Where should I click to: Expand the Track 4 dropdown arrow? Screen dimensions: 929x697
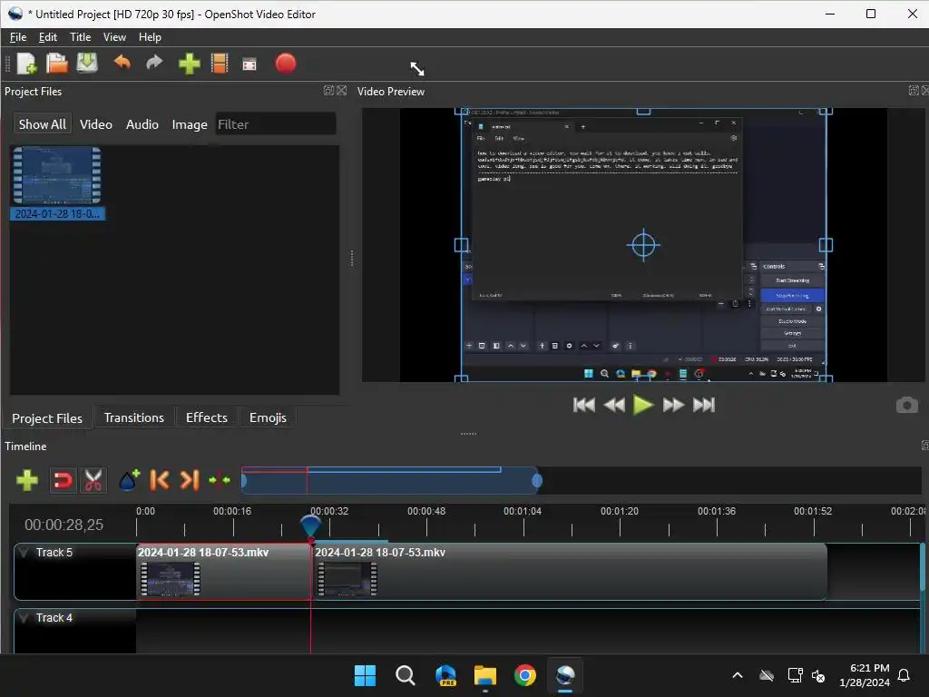coord(24,617)
